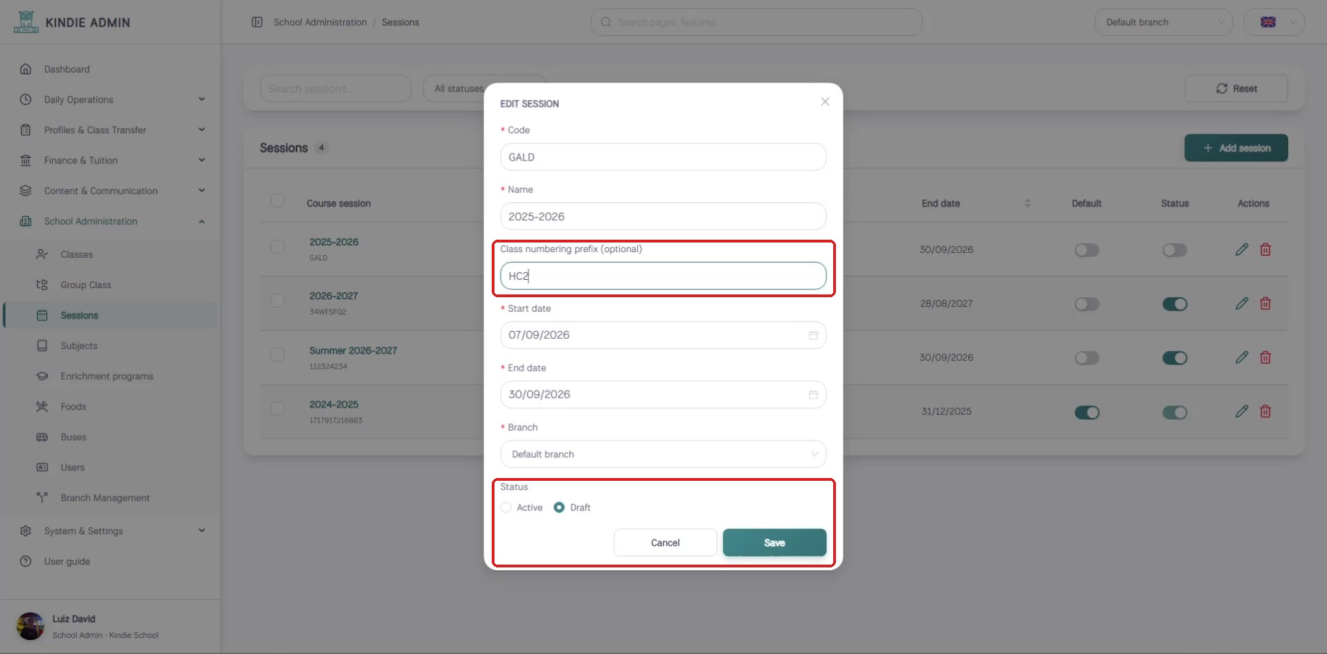The image size is (1327, 654).
Task: Click the Cancel button
Action: click(665, 543)
